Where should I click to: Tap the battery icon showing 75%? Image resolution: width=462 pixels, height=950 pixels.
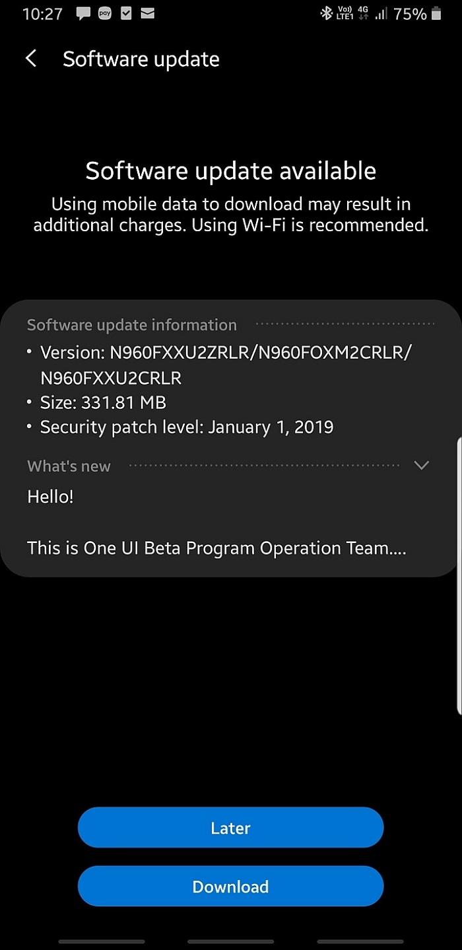pos(436,13)
